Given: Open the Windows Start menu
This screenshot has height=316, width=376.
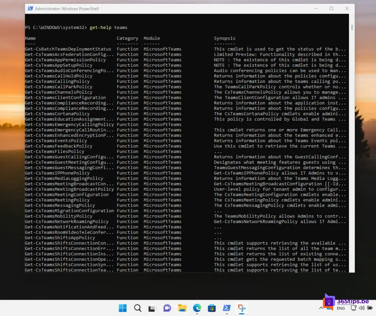Looking at the screenshot, I should pos(122,308).
